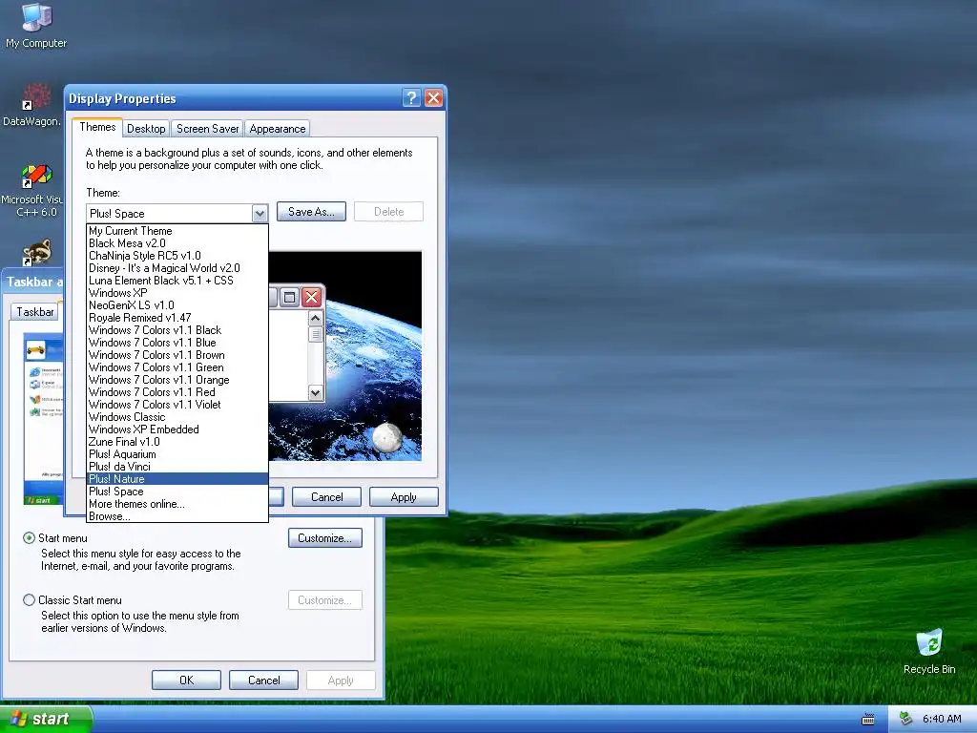The width and height of the screenshot is (977, 733).
Task: Choose Luna Element Black v5.1 + CSS
Action: pyautogui.click(x=177, y=281)
